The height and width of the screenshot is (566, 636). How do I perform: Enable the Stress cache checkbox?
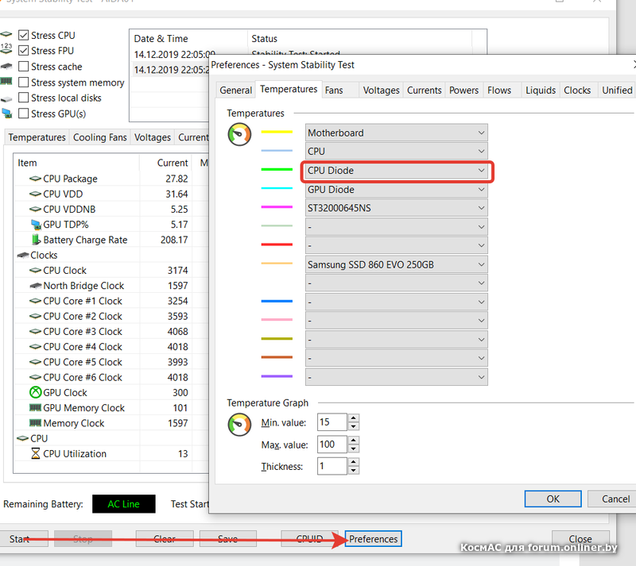click(24, 67)
